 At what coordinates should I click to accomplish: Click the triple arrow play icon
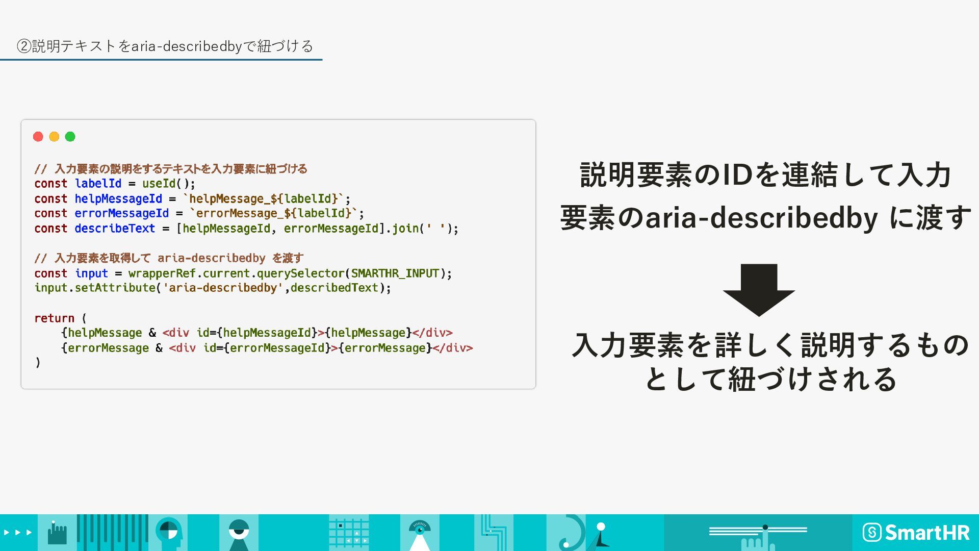[x=18, y=532]
